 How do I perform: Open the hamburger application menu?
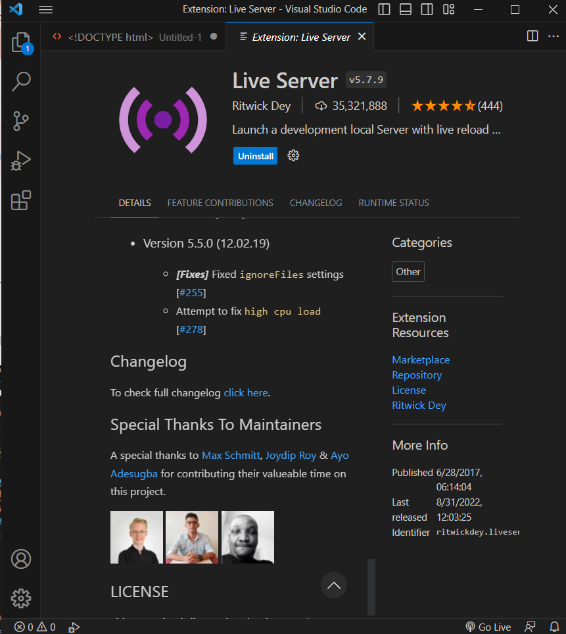coord(45,9)
